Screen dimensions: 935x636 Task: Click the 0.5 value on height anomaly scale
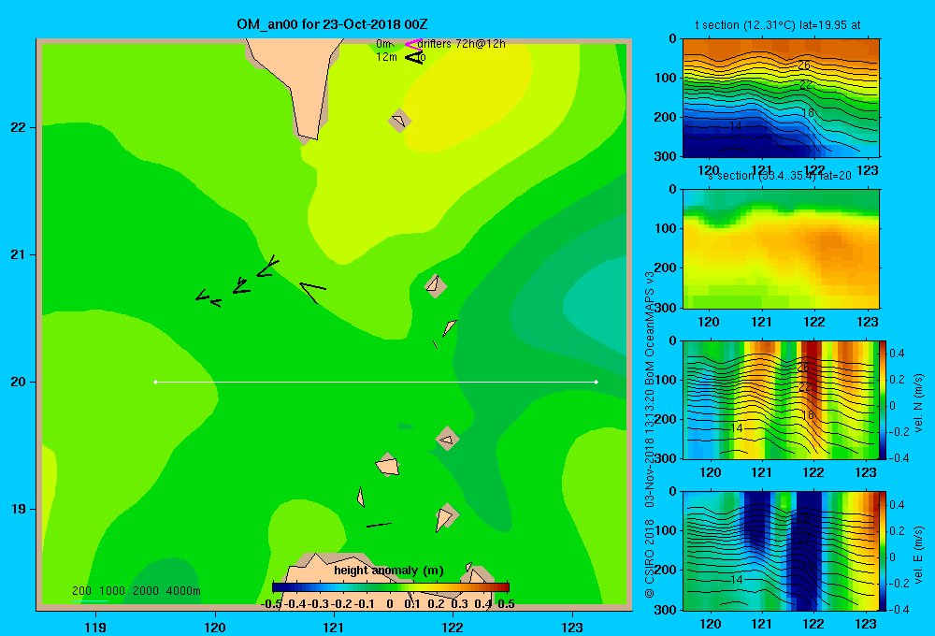point(506,604)
